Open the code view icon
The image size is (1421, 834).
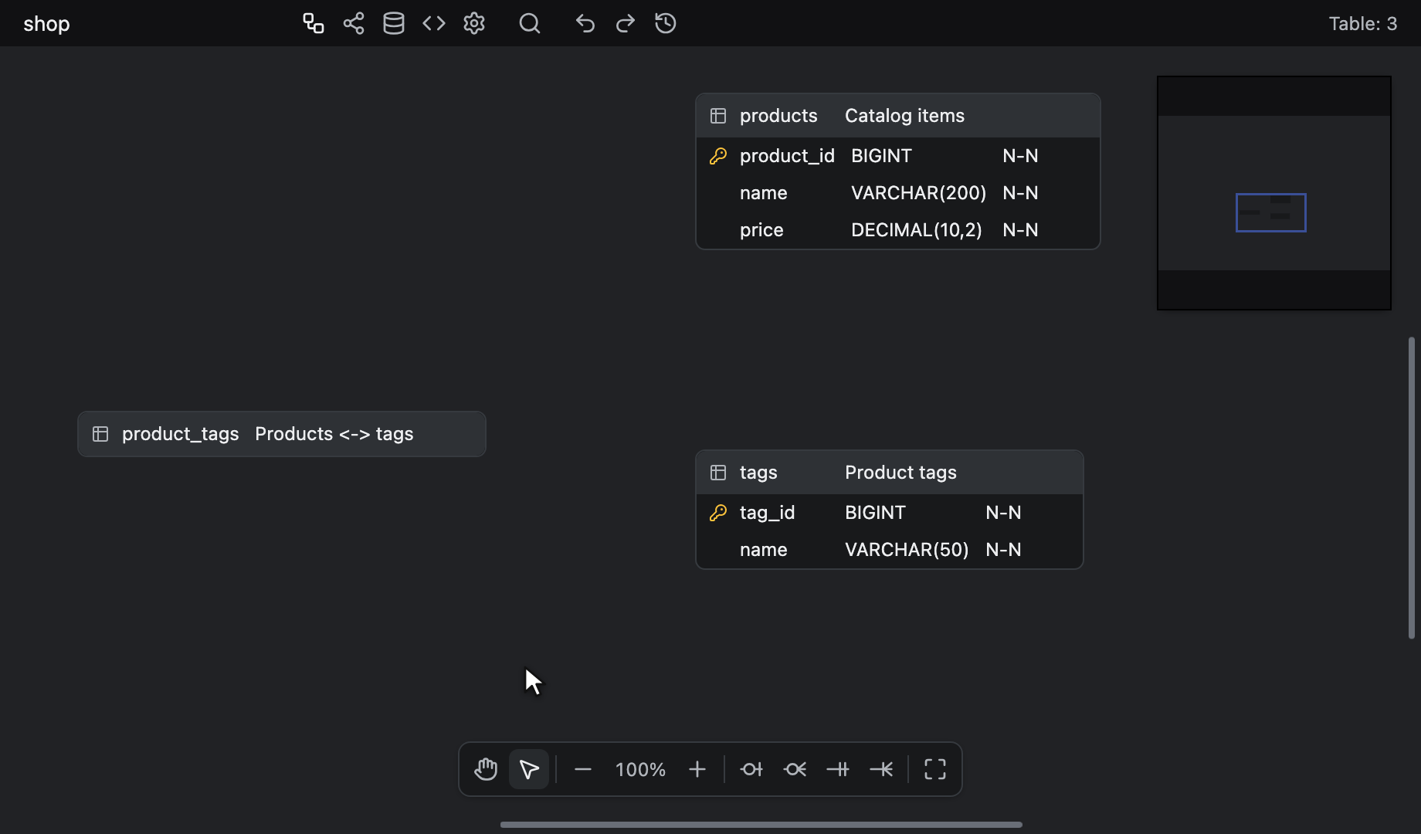[x=434, y=23]
